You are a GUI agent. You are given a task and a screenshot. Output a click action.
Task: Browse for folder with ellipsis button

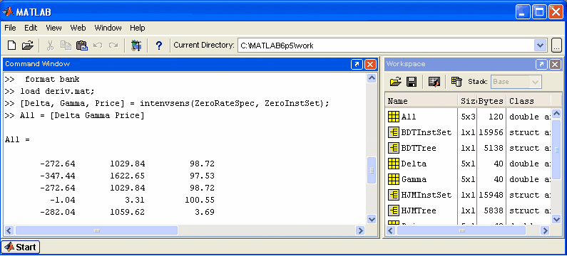556,46
